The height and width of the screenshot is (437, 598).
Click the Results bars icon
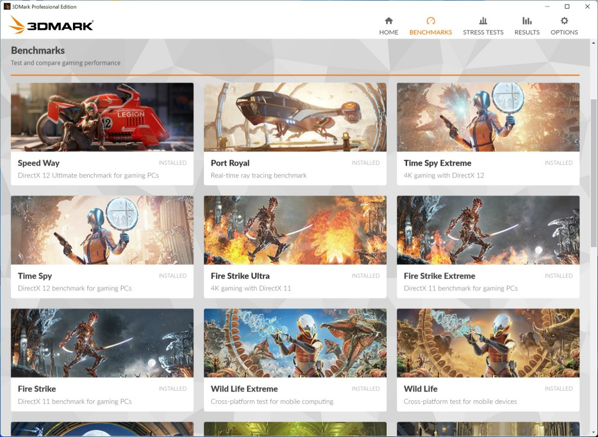click(x=527, y=20)
